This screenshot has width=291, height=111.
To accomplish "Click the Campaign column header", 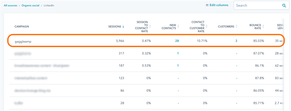I will point(21,26).
